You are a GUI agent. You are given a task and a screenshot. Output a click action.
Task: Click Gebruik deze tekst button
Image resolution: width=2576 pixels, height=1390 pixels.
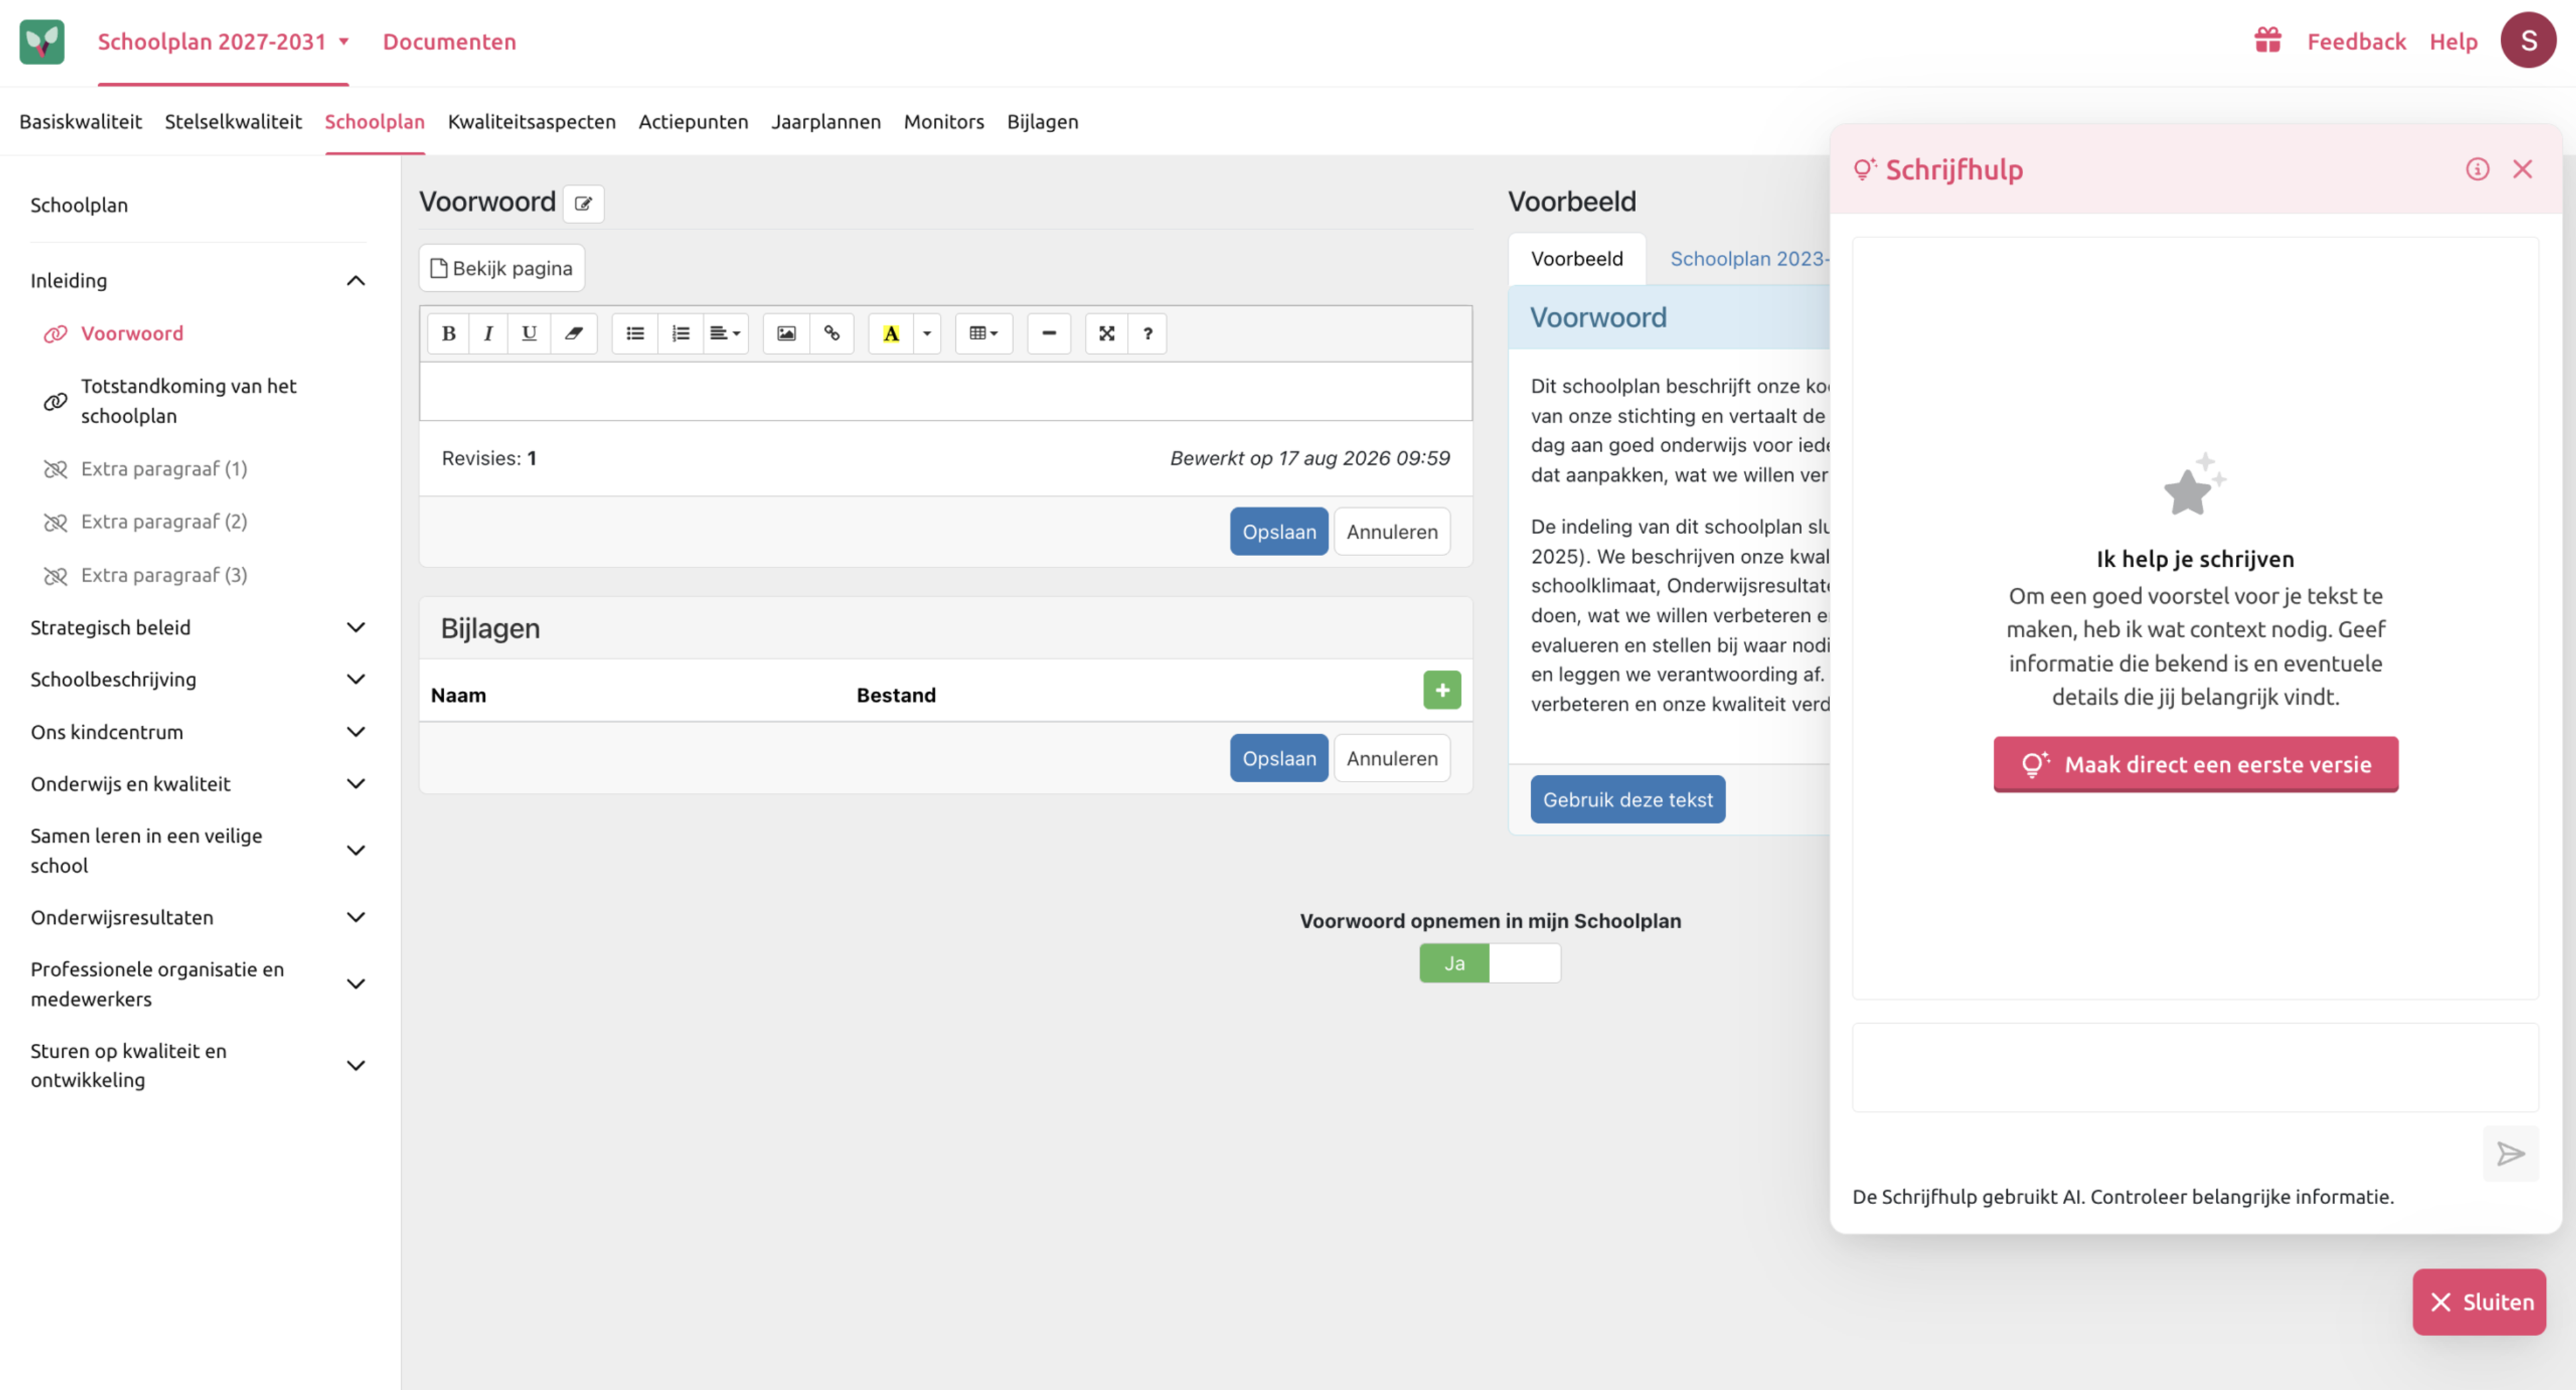click(1627, 800)
